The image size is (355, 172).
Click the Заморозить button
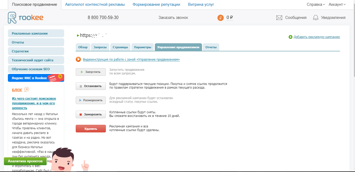pyautogui.click(x=91, y=114)
